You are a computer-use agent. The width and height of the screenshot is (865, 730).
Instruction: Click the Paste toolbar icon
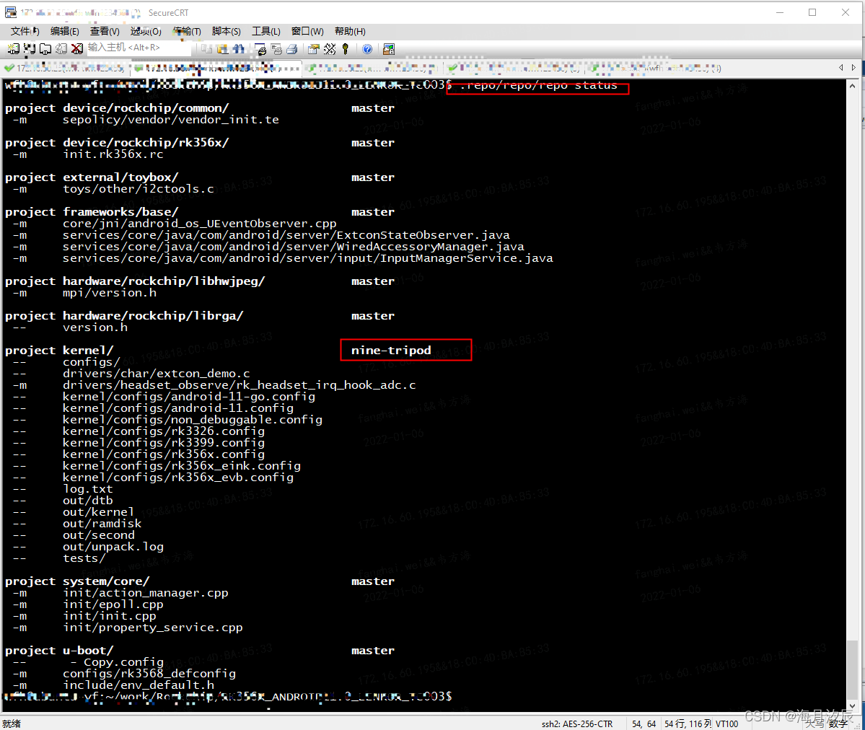(x=222, y=49)
